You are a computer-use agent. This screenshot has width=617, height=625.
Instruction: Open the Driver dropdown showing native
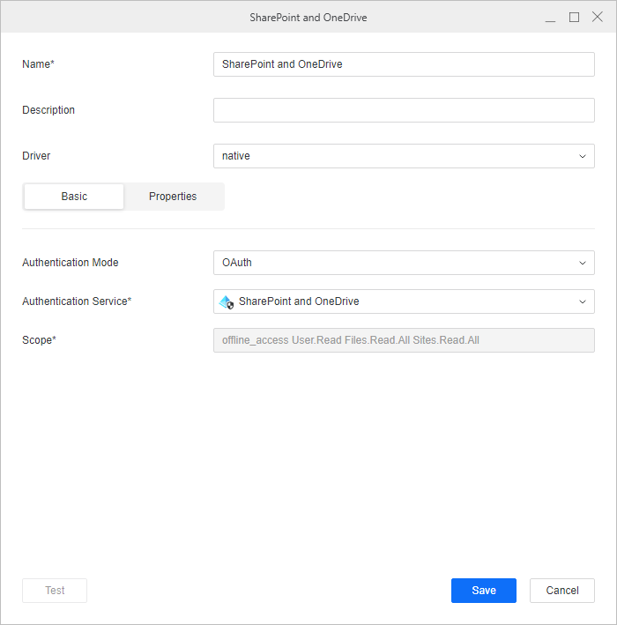(x=397, y=156)
